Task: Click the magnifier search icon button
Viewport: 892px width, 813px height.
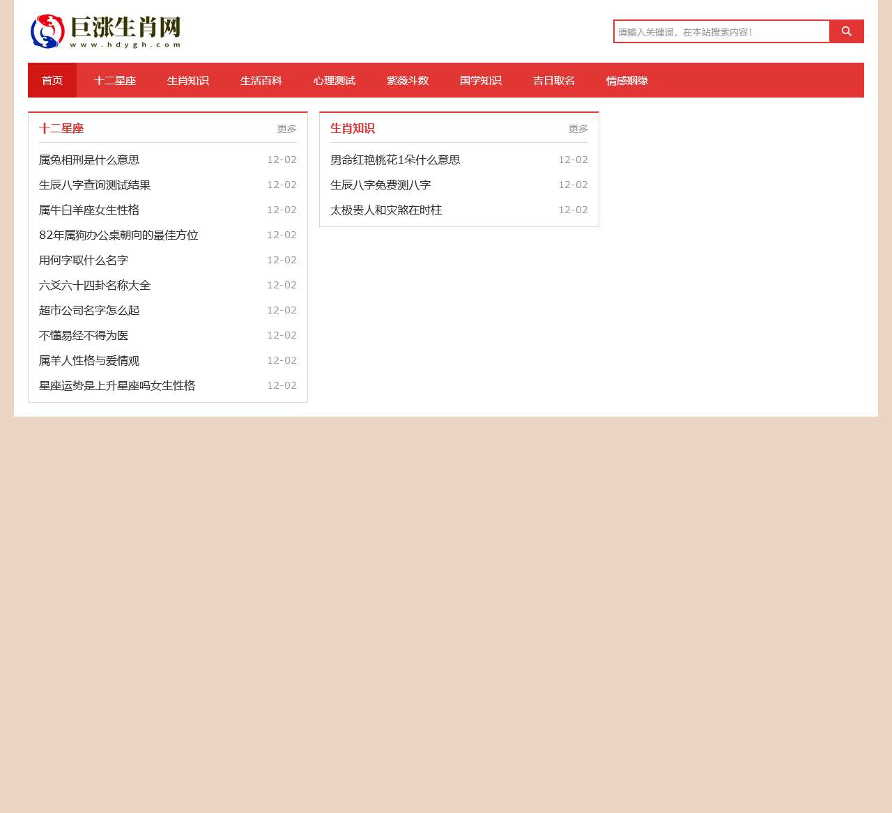Action: [847, 31]
